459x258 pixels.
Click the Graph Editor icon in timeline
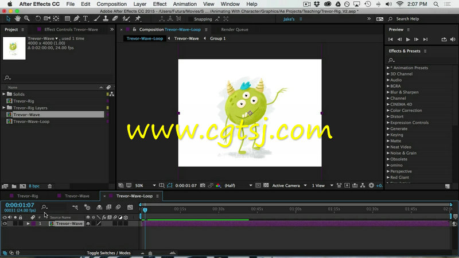pyautogui.click(x=130, y=207)
